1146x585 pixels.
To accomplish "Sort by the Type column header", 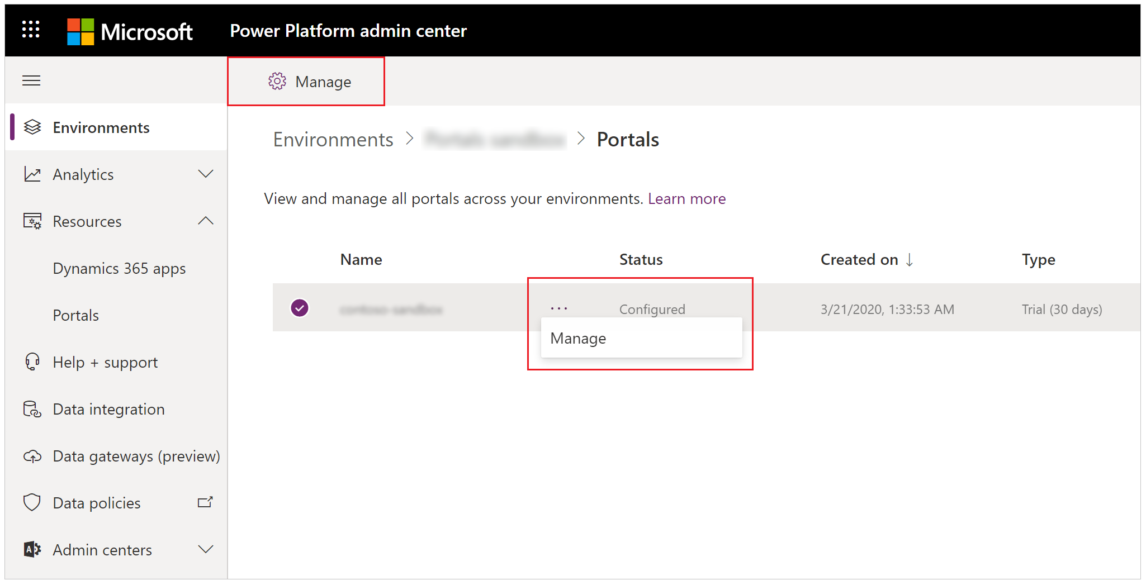I will click(1038, 260).
